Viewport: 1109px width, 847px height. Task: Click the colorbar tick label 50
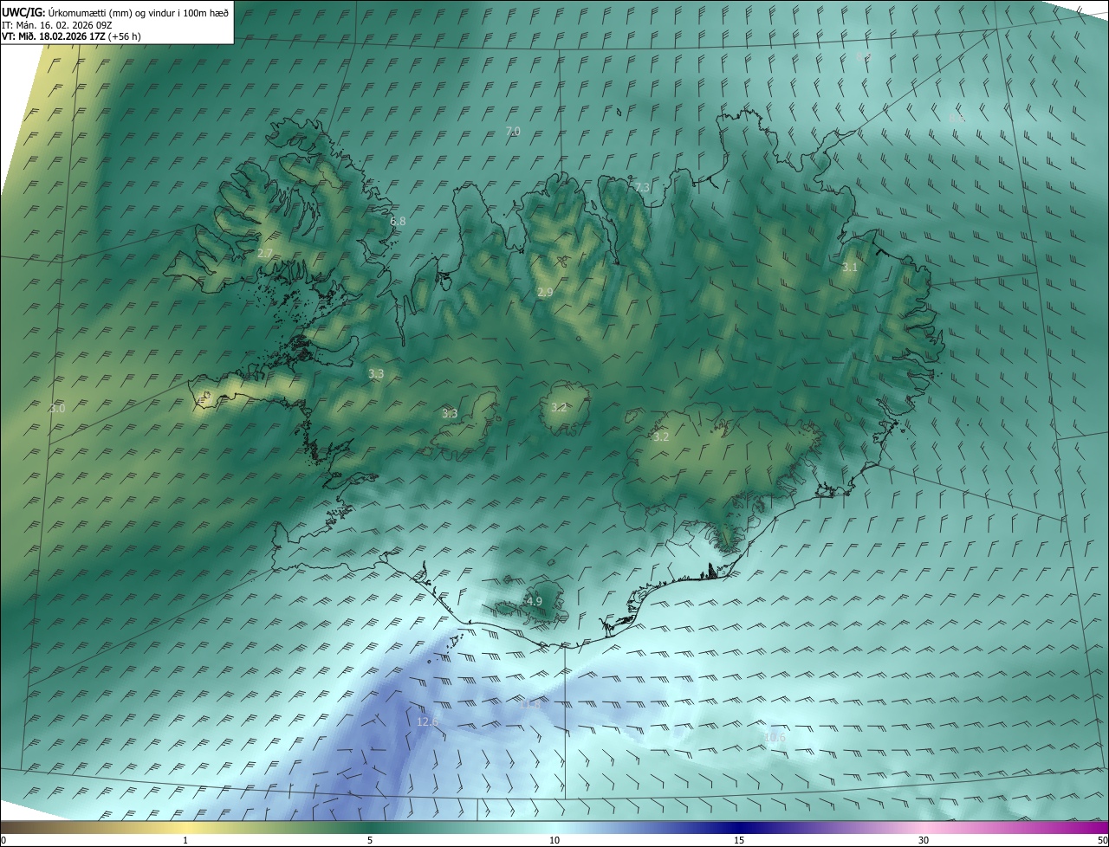(1102, 840)
